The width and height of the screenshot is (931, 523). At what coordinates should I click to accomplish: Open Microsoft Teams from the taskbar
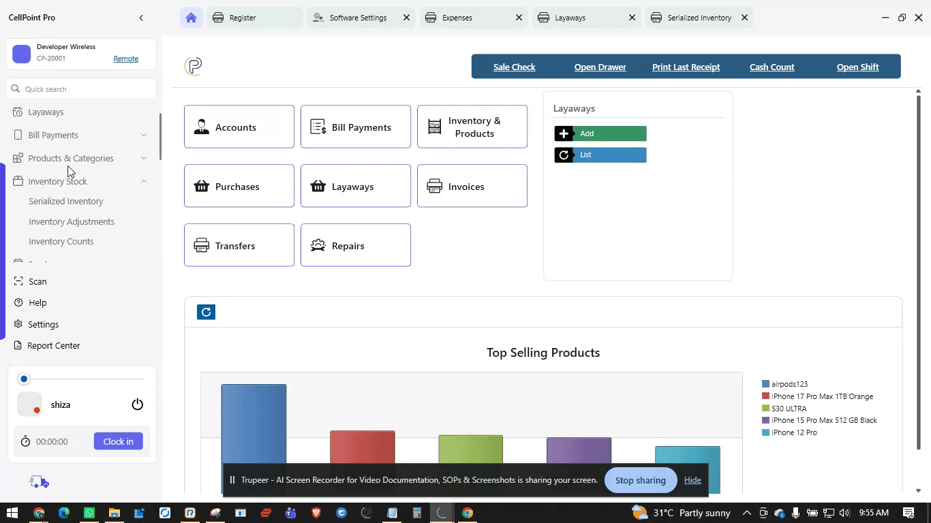point(291,513)
